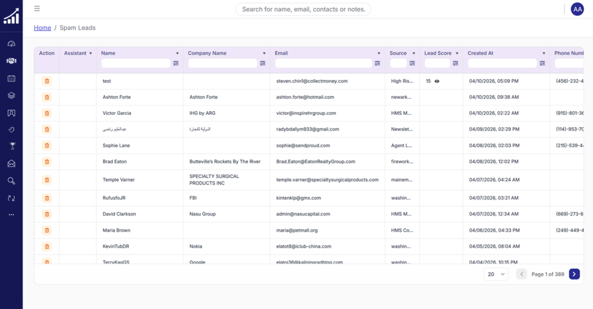593x309 pixels.
Task: Click the trophy icon in sidebar
Action: click(11, 146)
